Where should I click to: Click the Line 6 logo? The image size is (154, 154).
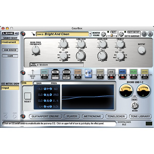(x=10, y=33)
